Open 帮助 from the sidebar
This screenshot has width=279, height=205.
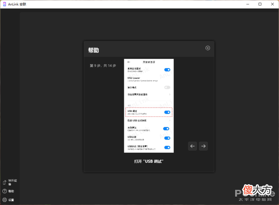point(8,191)
